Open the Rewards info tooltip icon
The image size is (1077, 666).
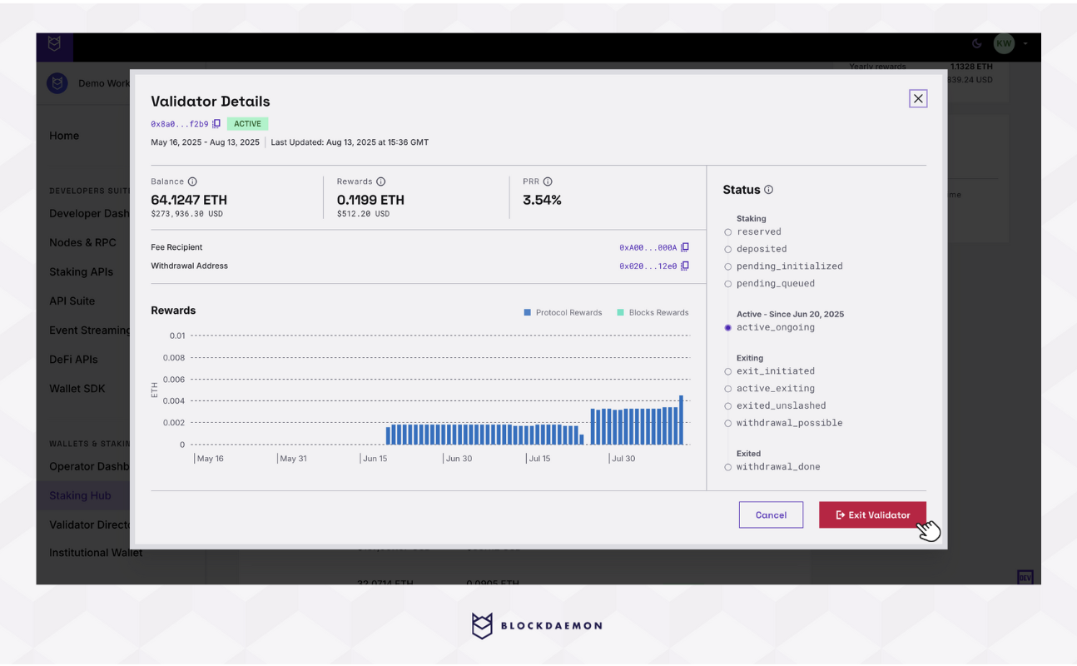(x=380, y=181)
